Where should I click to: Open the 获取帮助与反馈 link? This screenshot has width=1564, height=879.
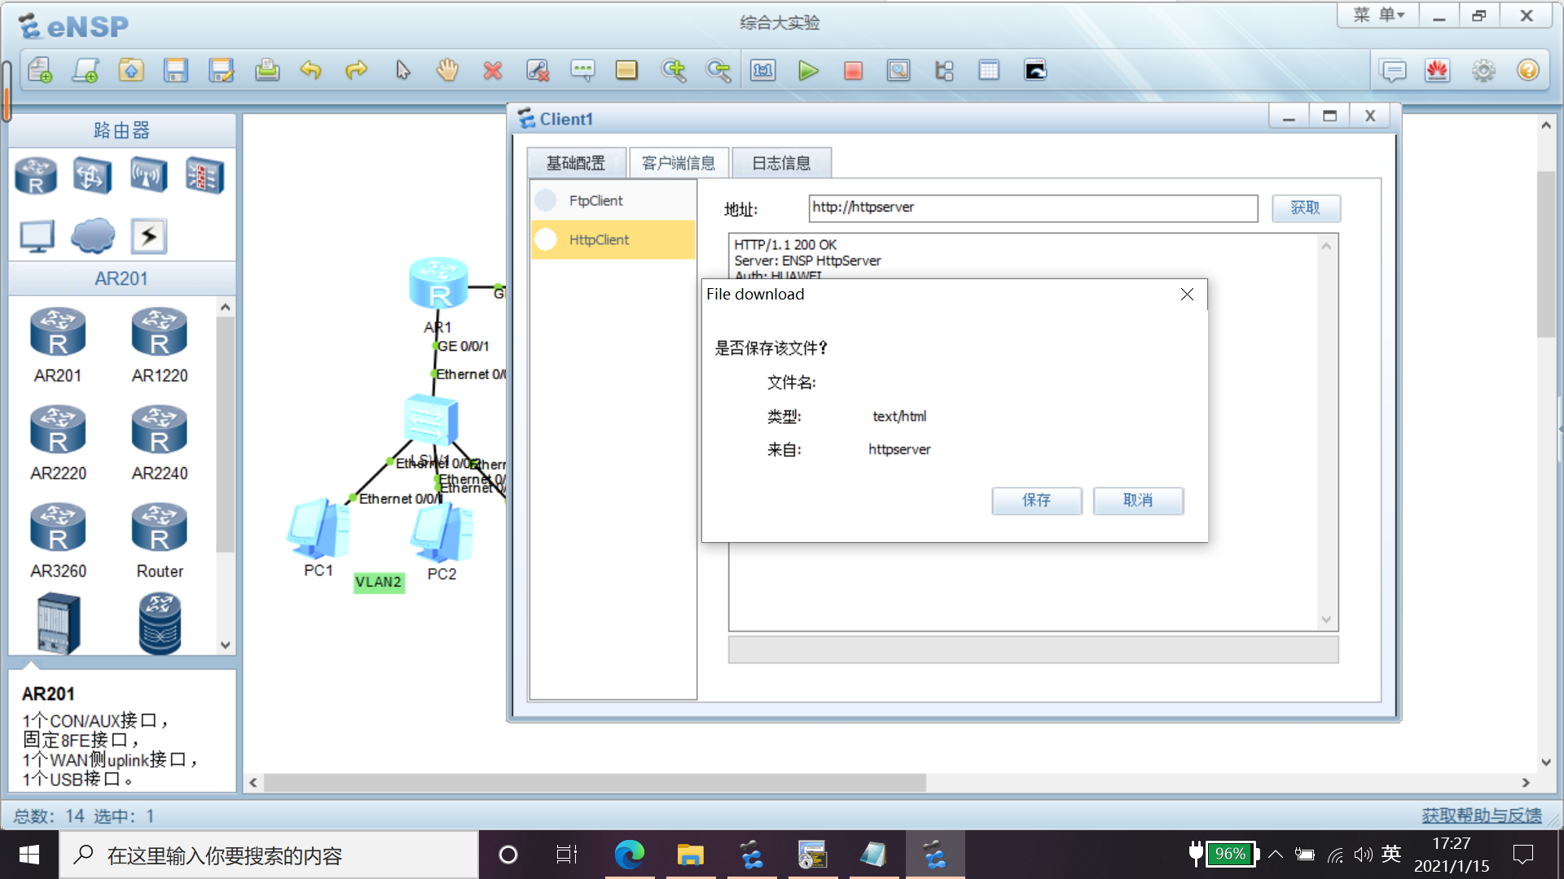tap(1481, 816)
